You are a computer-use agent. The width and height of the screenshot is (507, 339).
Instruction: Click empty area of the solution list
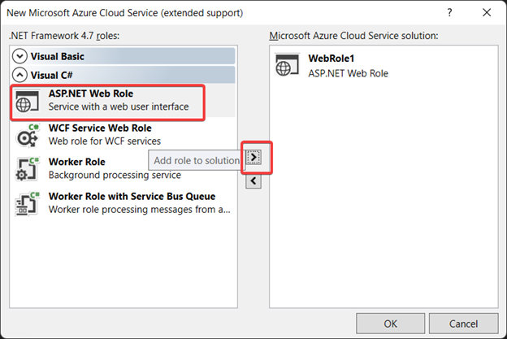[x=382, y=203]
